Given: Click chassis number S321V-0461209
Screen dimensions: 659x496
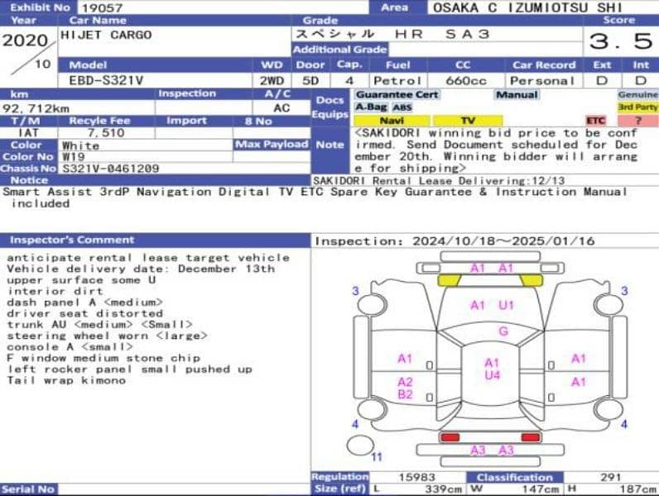Looking at the screenshot, I should (111, 169).
